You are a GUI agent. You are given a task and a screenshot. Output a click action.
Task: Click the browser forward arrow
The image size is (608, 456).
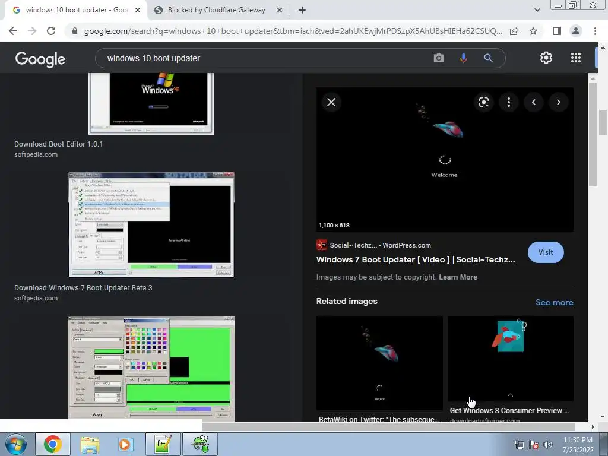[x=32, y=31]
